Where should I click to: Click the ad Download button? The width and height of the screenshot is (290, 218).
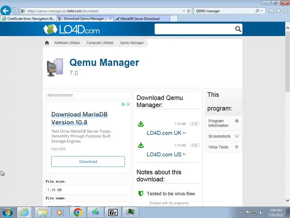click(88, 162)
